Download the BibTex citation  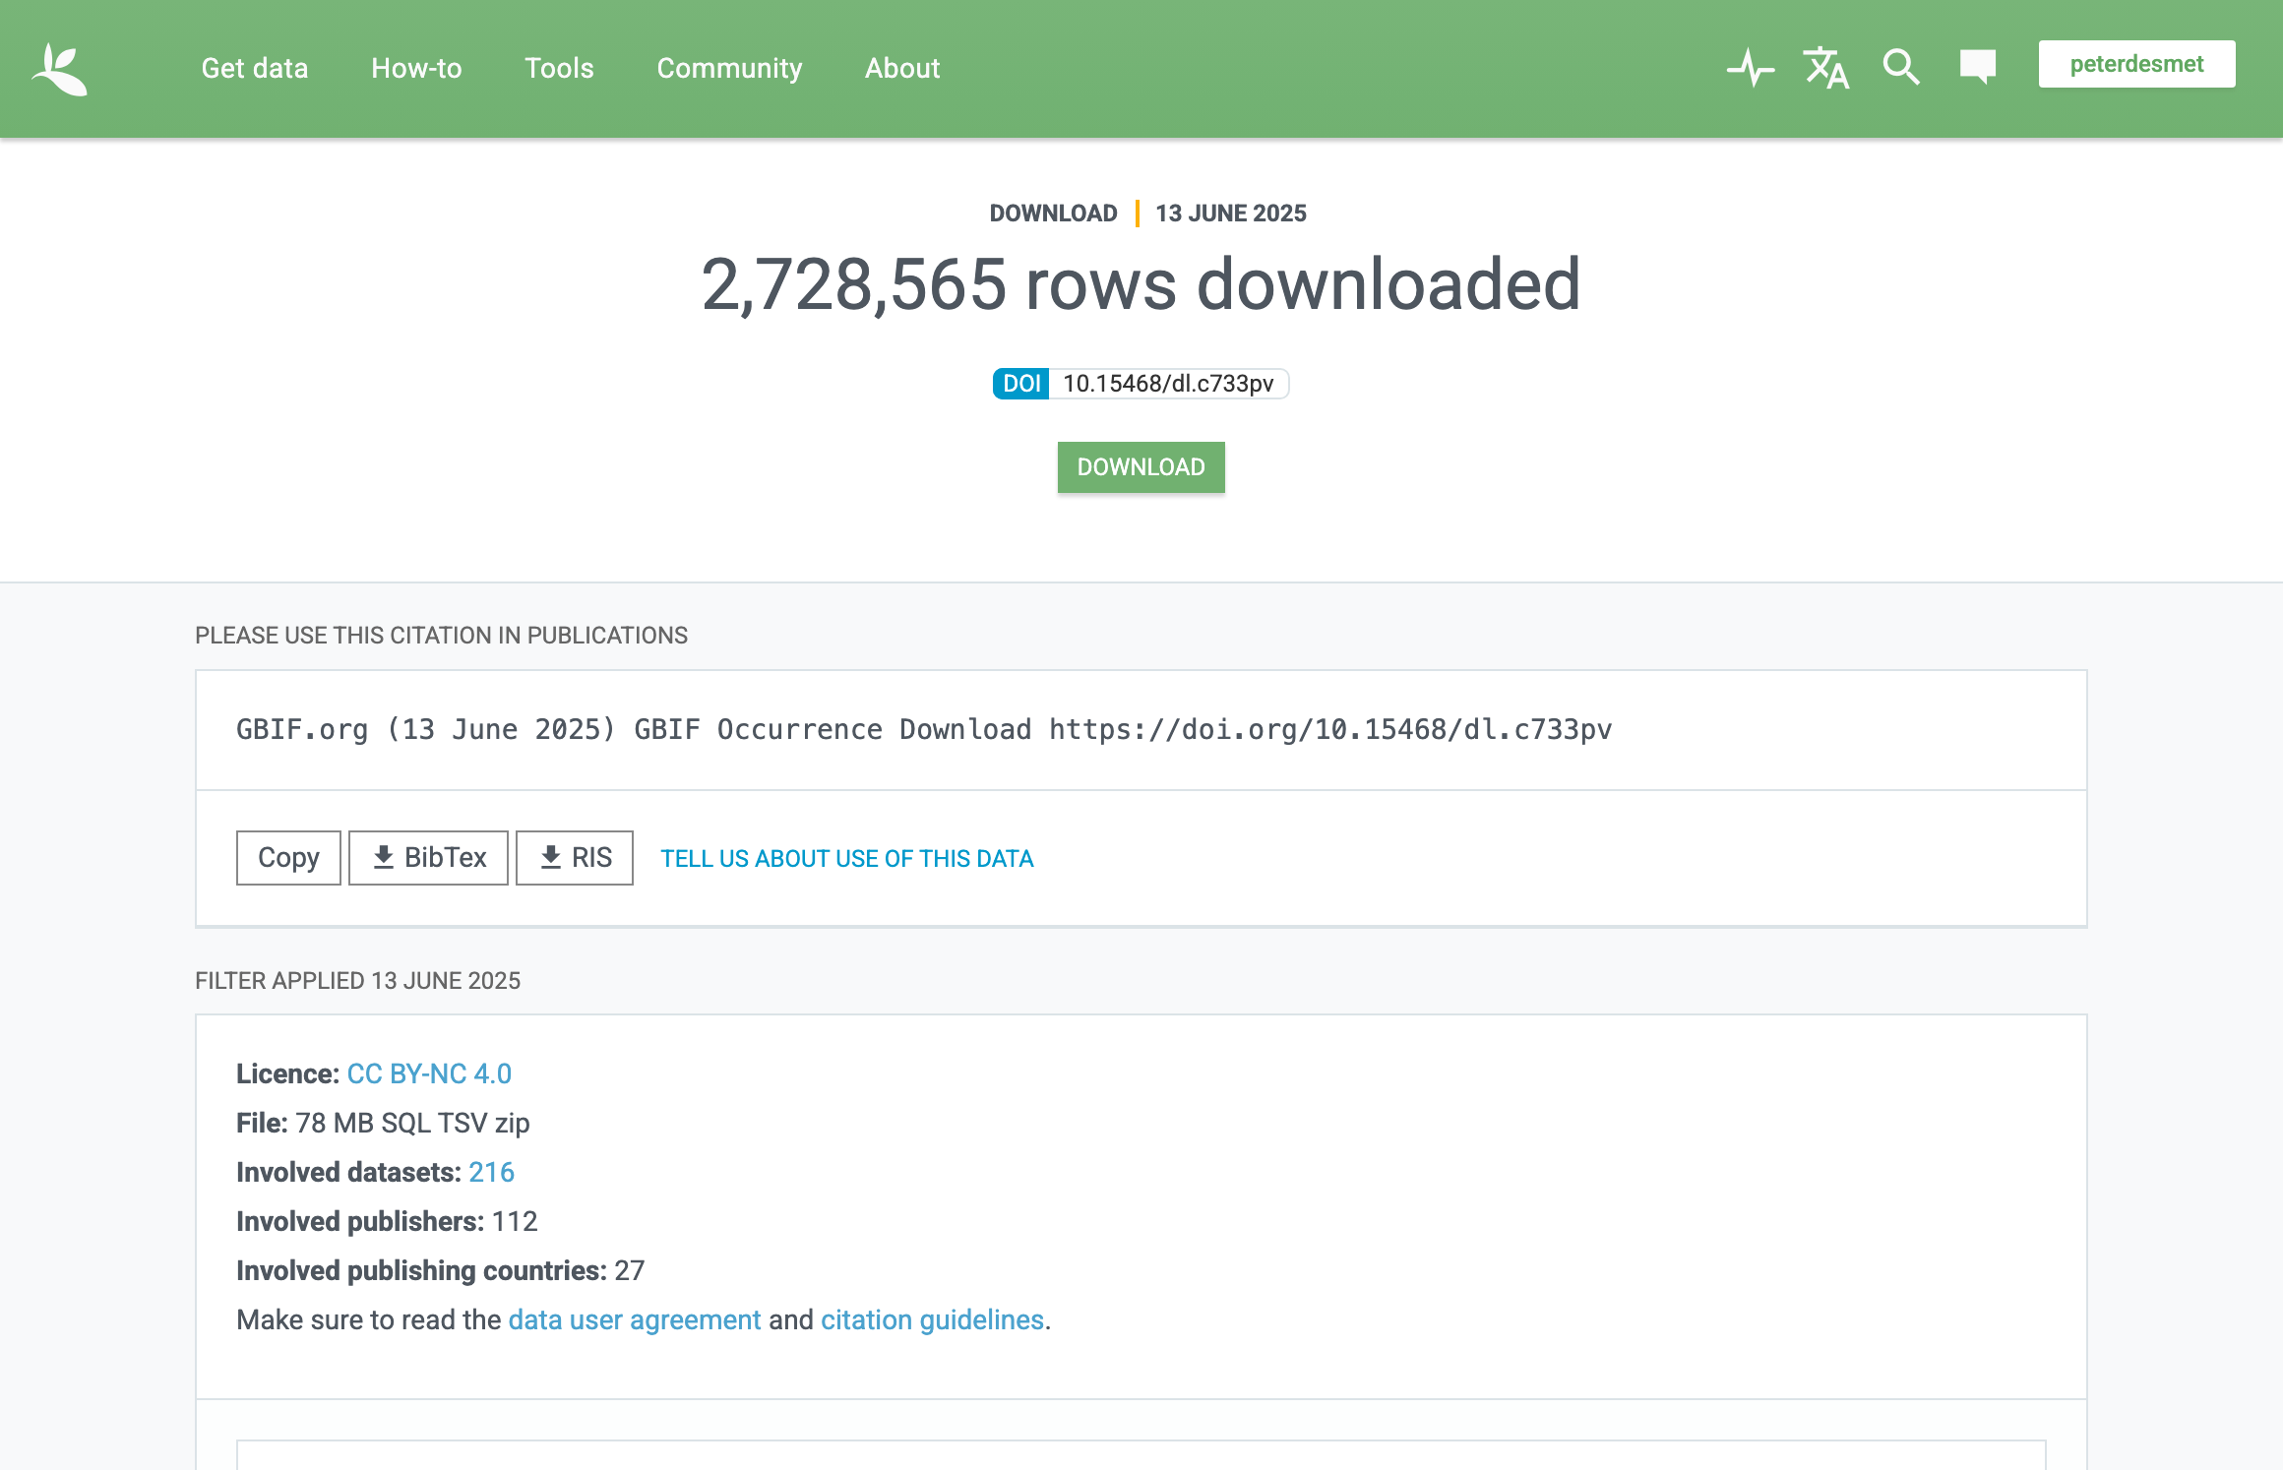click(428, 858)
